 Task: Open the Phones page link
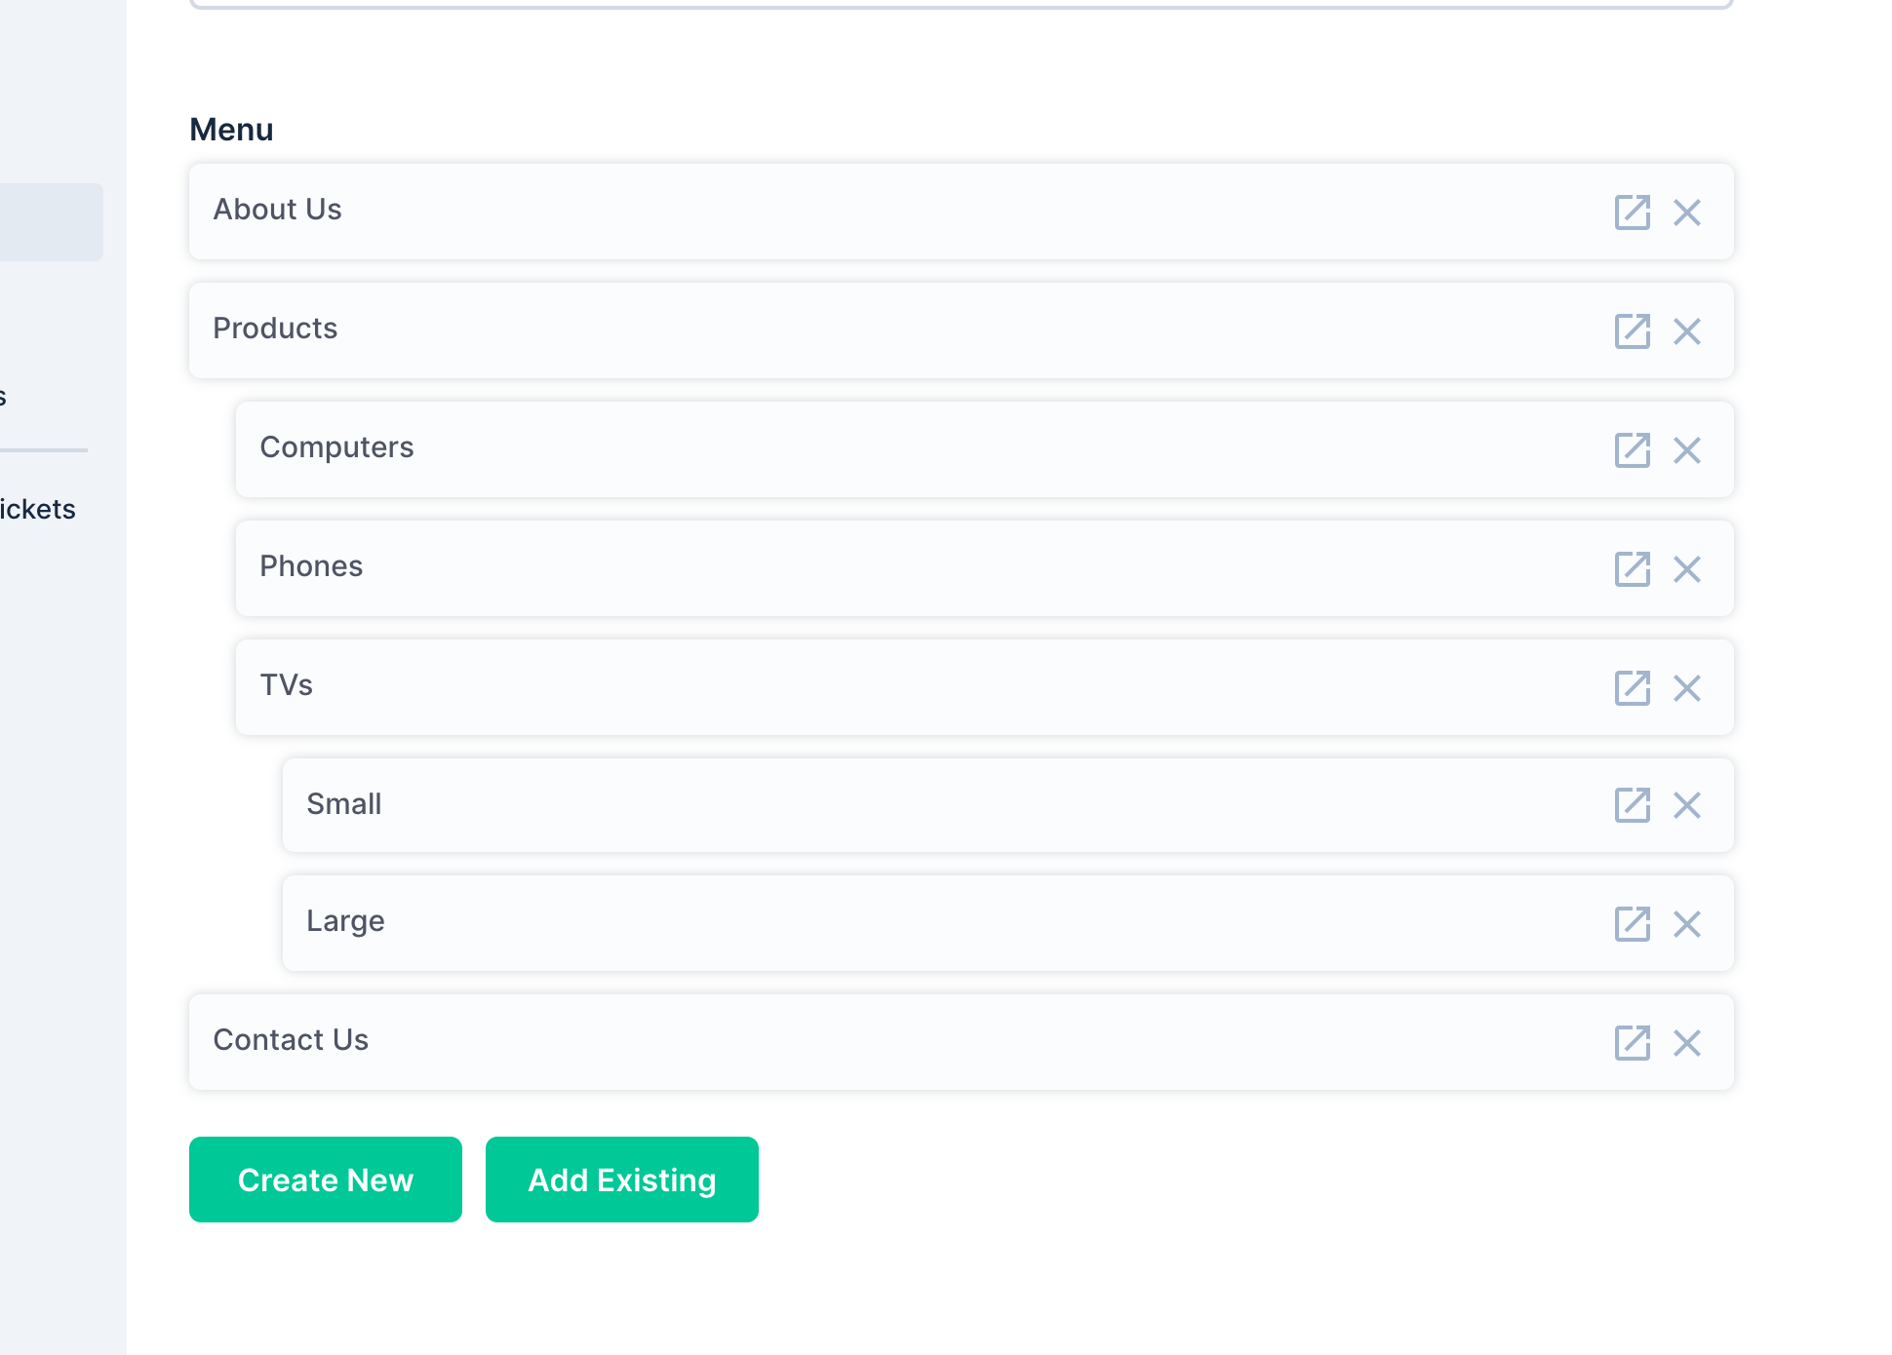tap(1634, 568)
